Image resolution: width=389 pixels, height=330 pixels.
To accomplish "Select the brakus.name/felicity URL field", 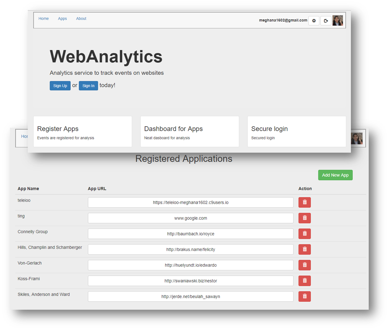I will (190, 249).
